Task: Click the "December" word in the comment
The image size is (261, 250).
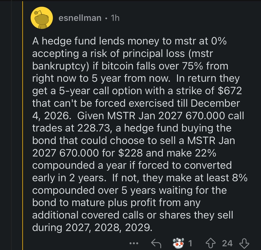Action: click(215, 103)
